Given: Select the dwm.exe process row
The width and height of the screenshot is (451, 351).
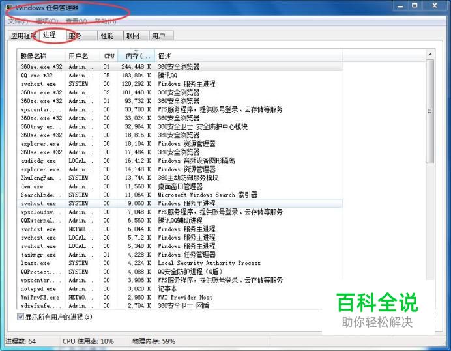Looking at the screenshot, I should 180,186.
